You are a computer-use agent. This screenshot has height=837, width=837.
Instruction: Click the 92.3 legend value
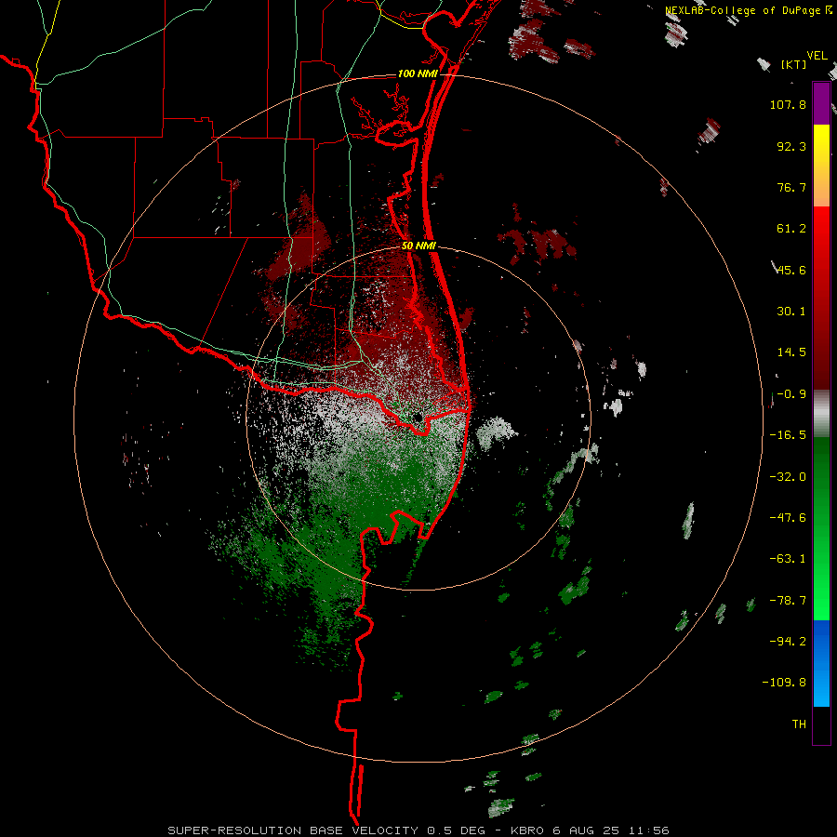(x=791, y=146)
